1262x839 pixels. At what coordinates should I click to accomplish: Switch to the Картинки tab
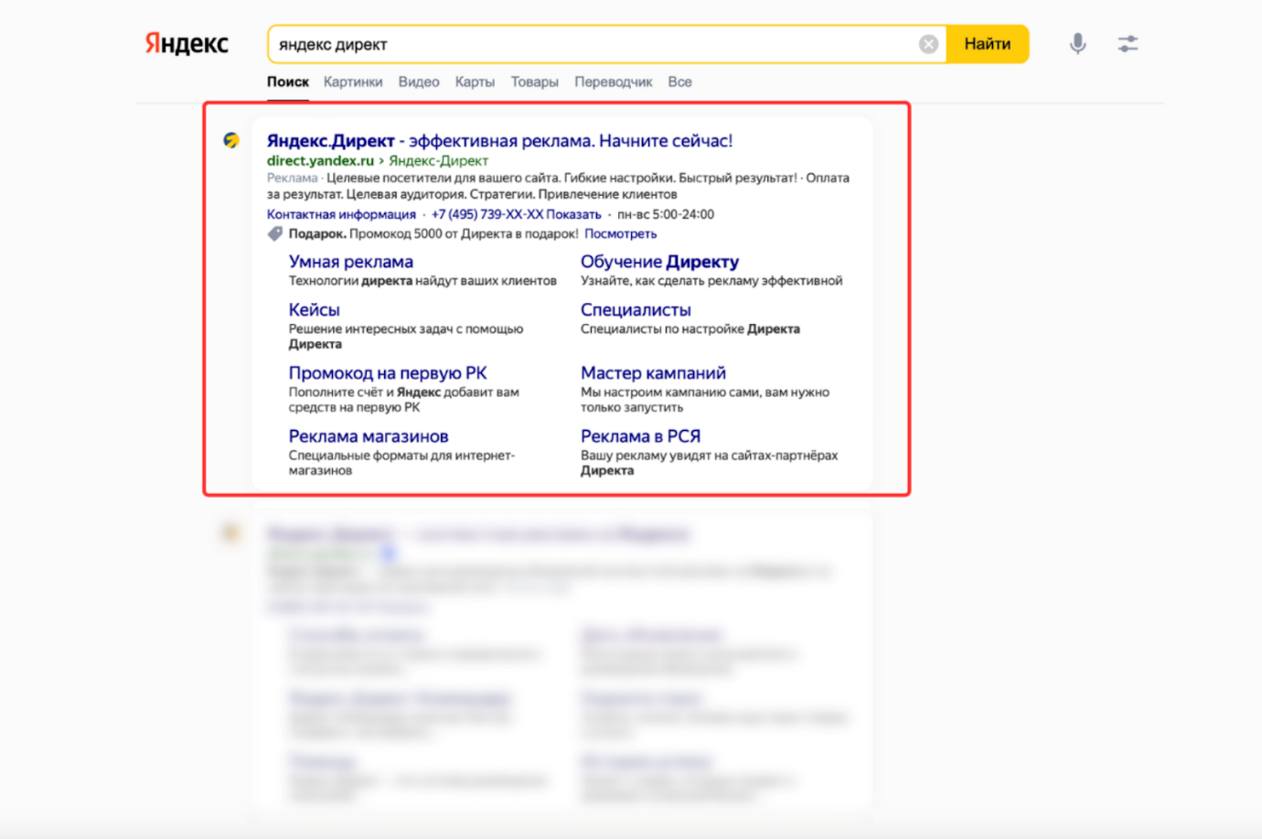353,81
